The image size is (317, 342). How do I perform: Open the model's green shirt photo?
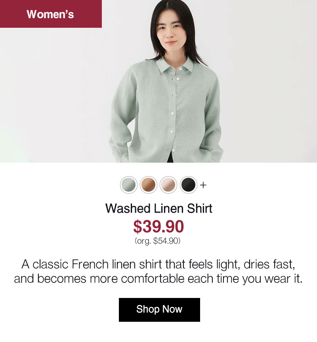[158, 81]
